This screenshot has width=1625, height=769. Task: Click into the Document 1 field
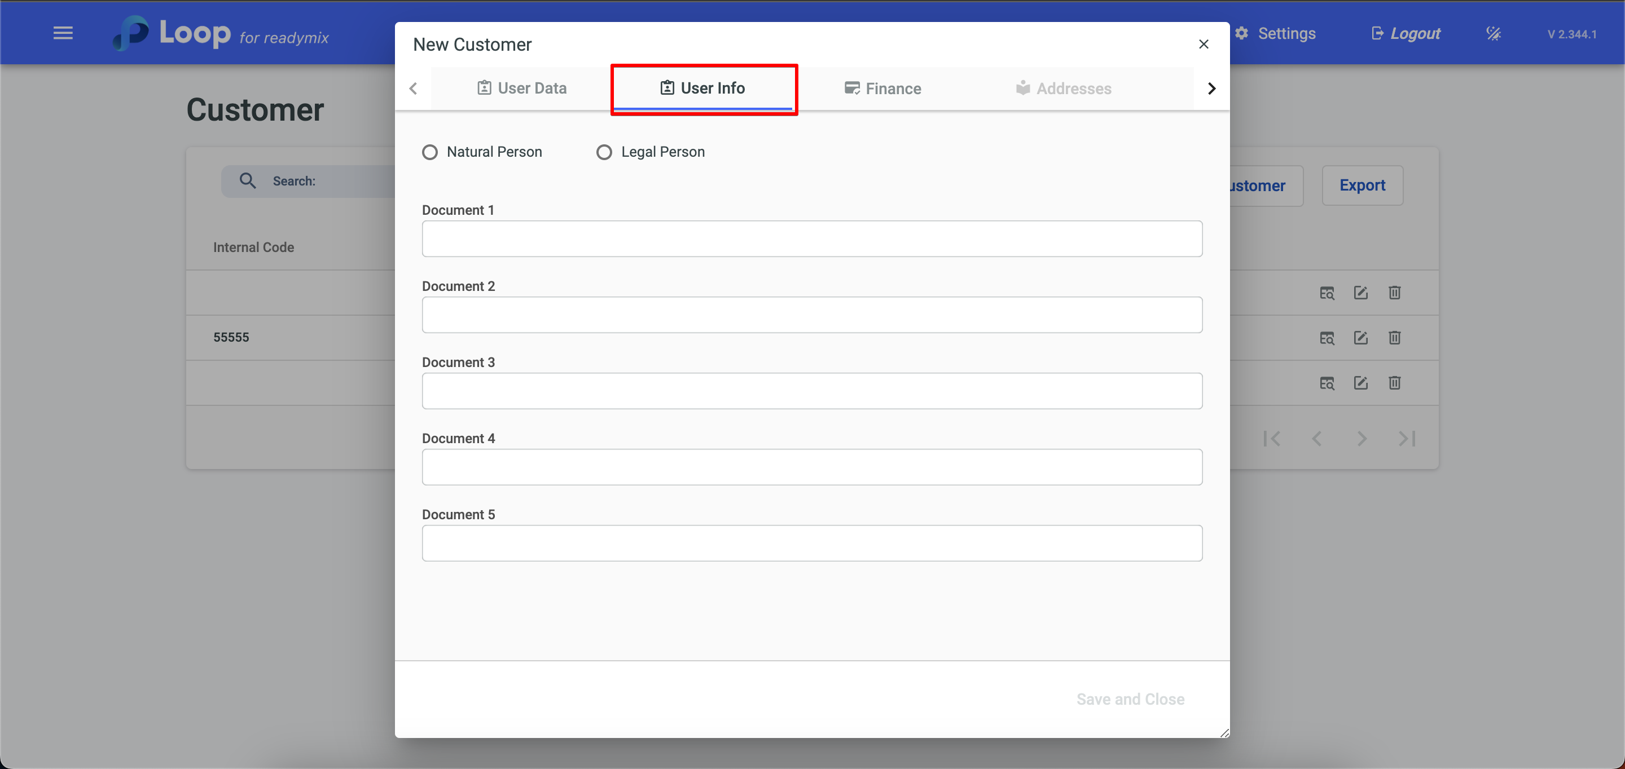coord(812,239)
